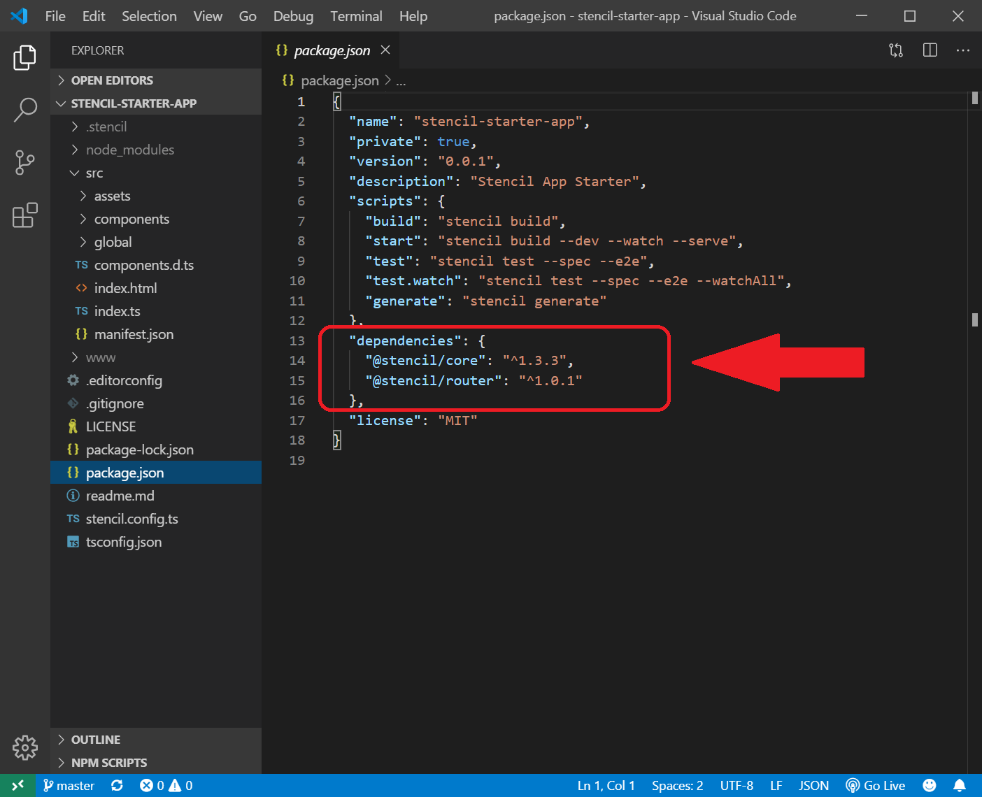This screenshot has height=797, width=982.
Task: Open the View menu
Action: click(x=208, y=16)
